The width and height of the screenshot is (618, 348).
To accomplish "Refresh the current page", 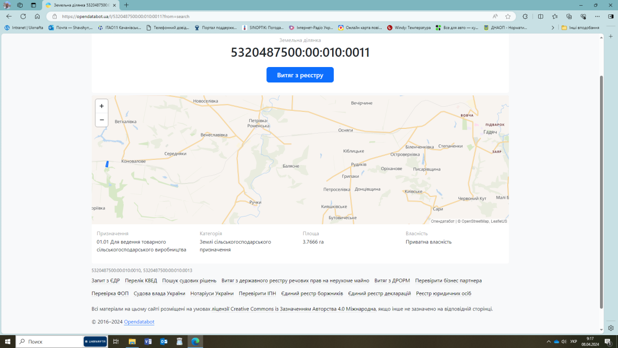I will (x=23, y=16).
